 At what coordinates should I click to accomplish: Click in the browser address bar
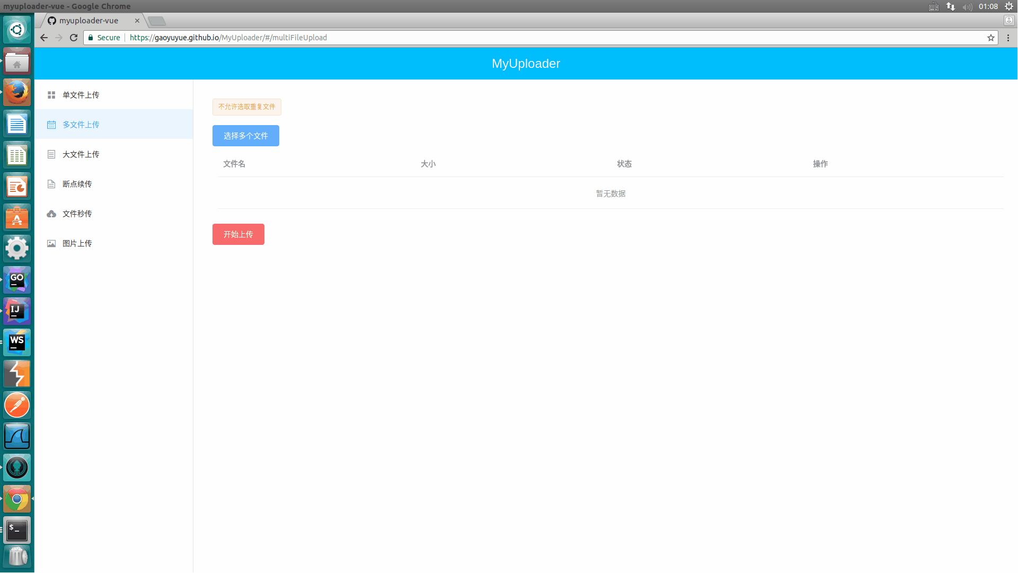coord(477,38)
